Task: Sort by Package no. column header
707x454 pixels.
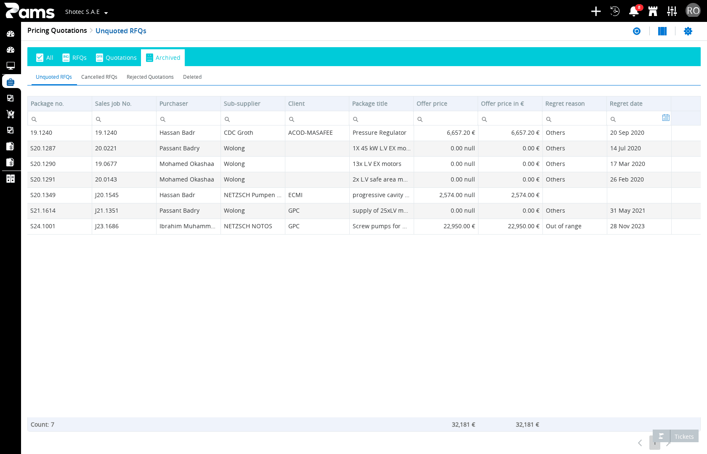Action: (59, 104)
